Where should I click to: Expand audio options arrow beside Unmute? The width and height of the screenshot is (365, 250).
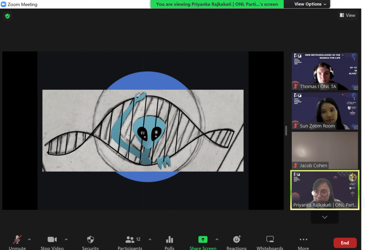point(29,239)
